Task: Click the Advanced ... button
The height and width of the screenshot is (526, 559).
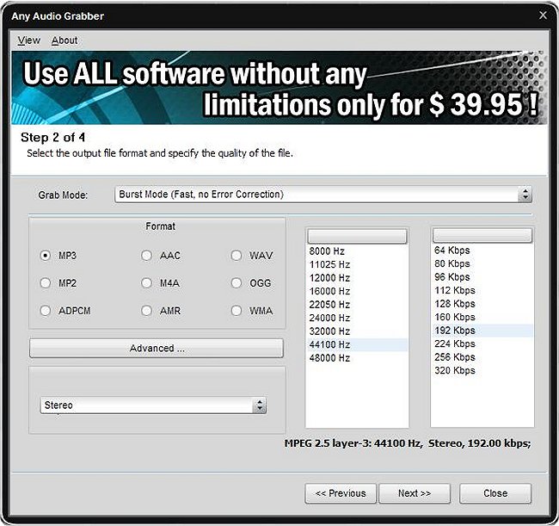Action: (157, 349)
